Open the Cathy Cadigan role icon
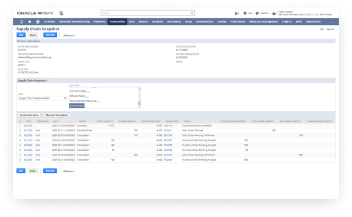352x217 pixels. pyautogui.click(x=274, y=13)
